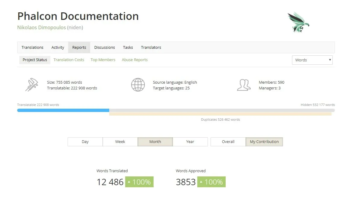The width and height of the screenshot is (359, 202).
Task: Click the 100% badge beside Words Approved
Action: coord(211,182)
